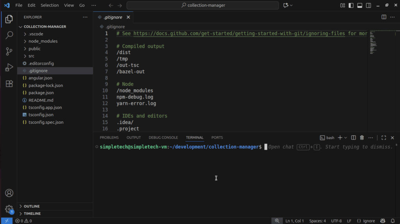Open notifications bell in status bar
The width and height of the screenshot is (400, 224).
[x=393, y=221]
